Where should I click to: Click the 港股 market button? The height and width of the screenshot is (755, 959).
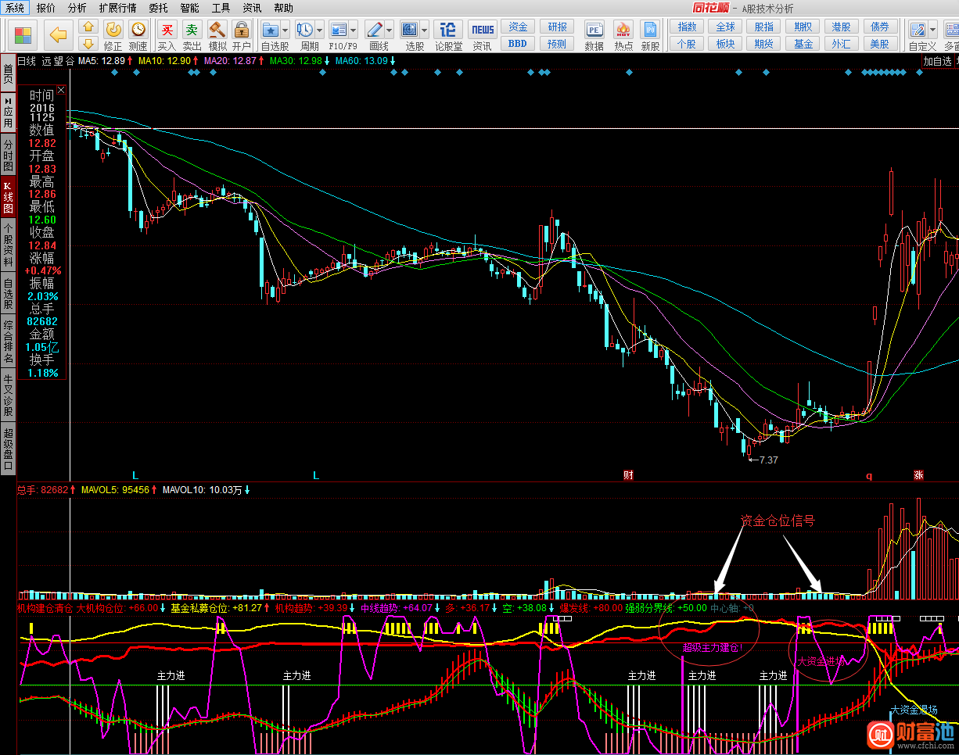[x=842, y=27]
